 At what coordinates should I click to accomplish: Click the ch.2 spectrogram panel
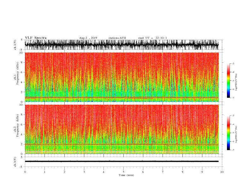point(122,129)
